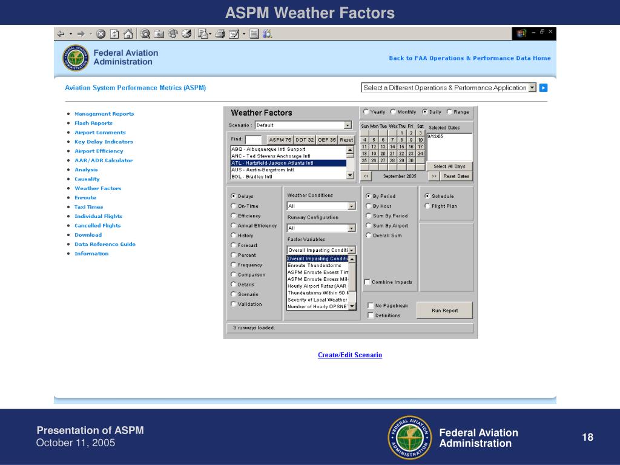The image size is (620, 465).
Task: Tick the Combine Impacts checkbox
Action: [x=368, y=282]
